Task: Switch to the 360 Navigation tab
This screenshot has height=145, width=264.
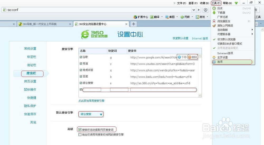Action: (x=45, y=24)
